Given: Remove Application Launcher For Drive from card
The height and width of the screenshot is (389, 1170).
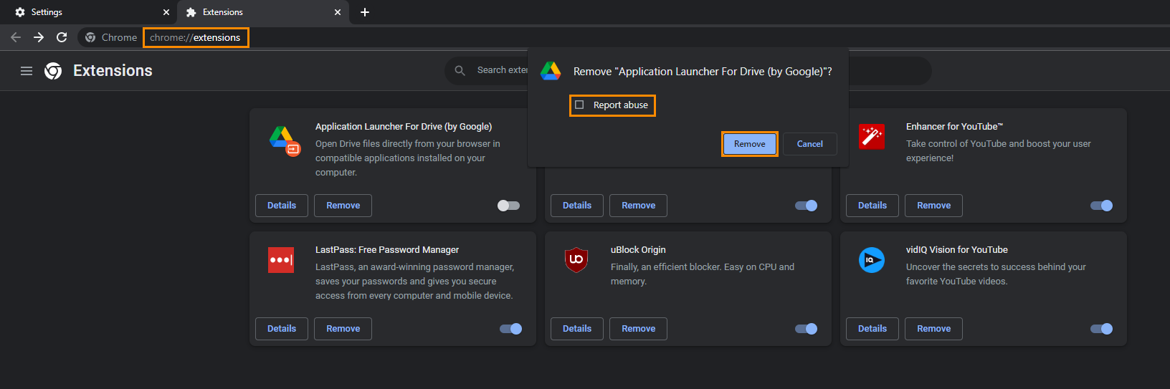Looking at the screenshot, I should (343, 206).
